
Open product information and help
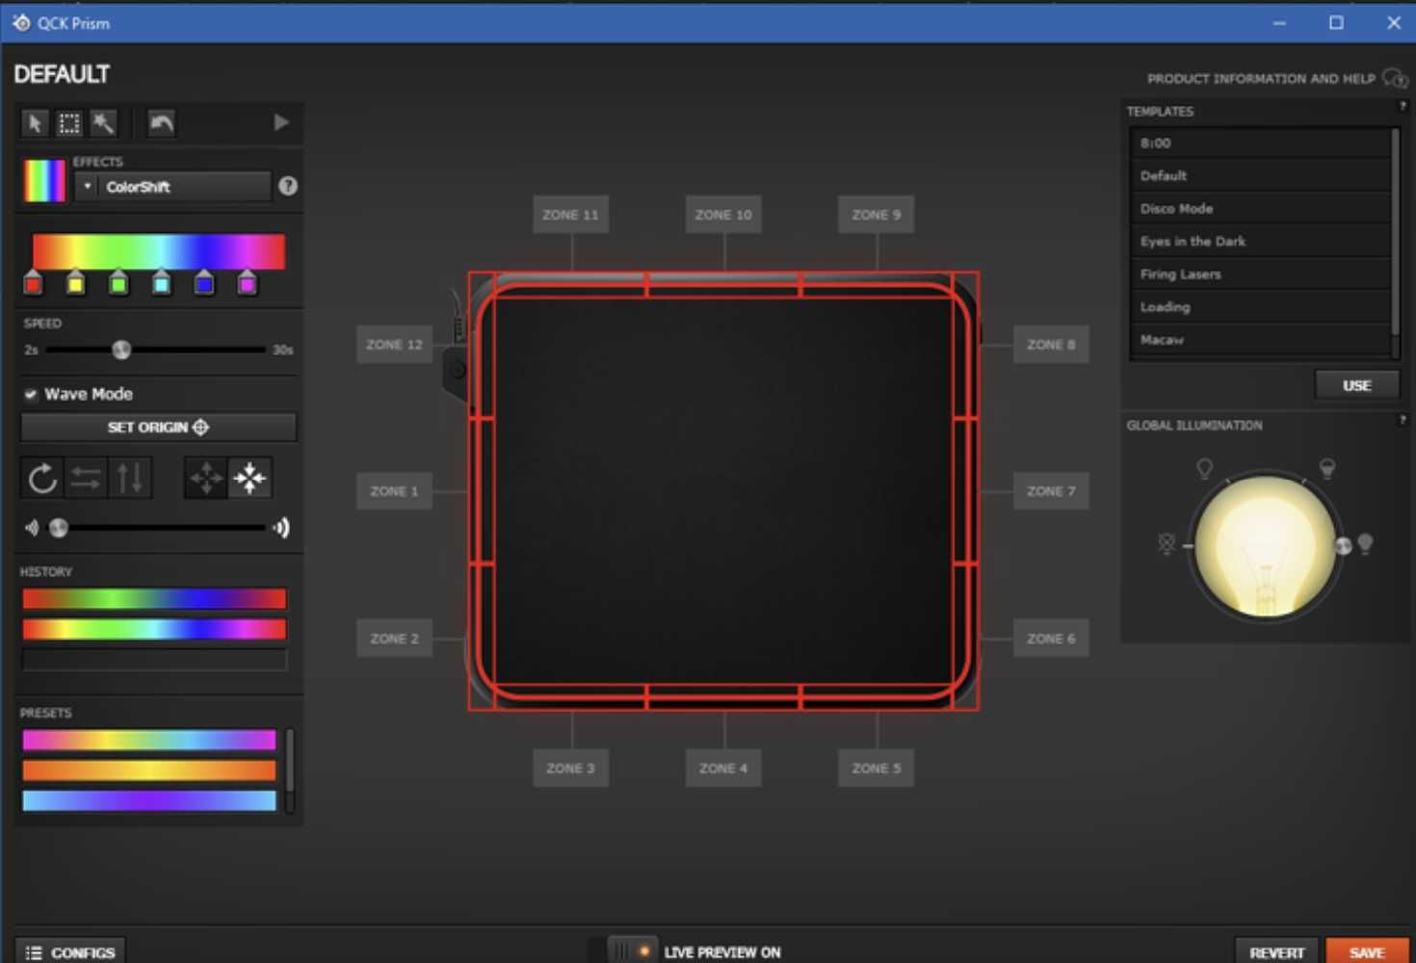(1276, 78)
